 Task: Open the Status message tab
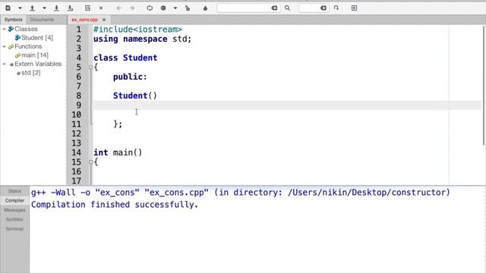pyautogui.click(x=14, y=191)
